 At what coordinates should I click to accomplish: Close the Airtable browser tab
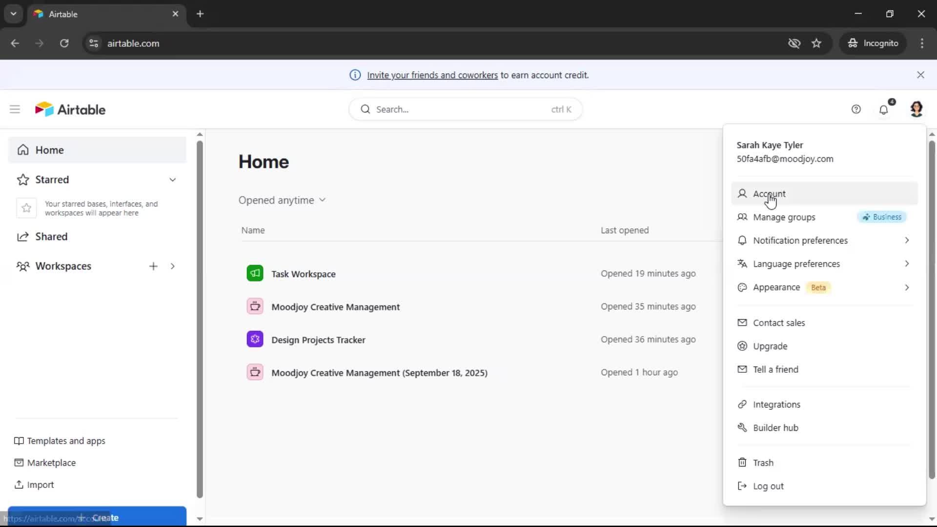(176, 14)
